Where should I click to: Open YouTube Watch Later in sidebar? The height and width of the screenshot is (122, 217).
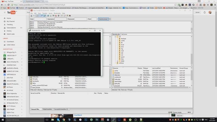[x=11, y=34]
